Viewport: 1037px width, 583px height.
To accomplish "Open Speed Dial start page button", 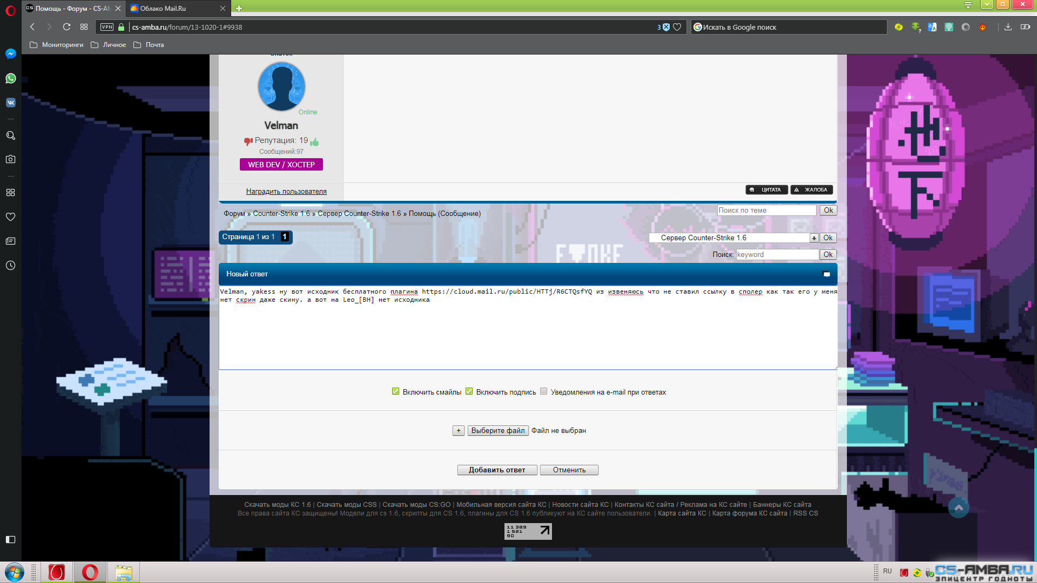I will click(x=84, y=27).
